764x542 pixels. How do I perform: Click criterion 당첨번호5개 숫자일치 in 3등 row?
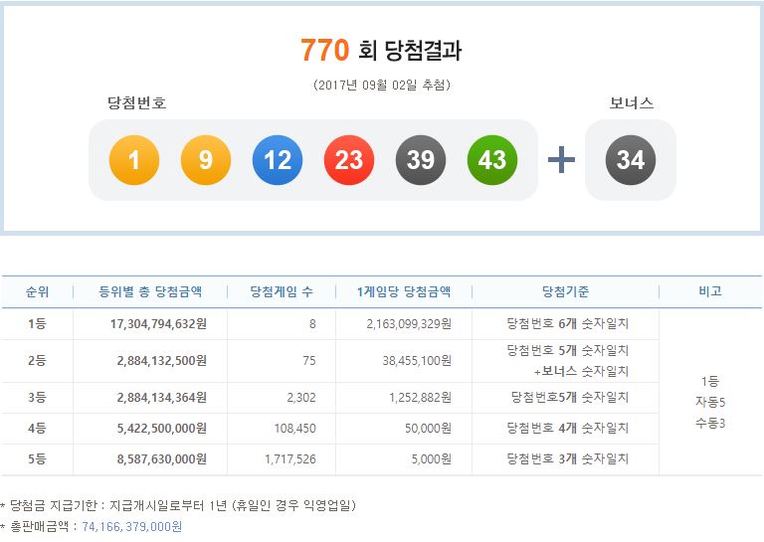[x=570, y=398]
